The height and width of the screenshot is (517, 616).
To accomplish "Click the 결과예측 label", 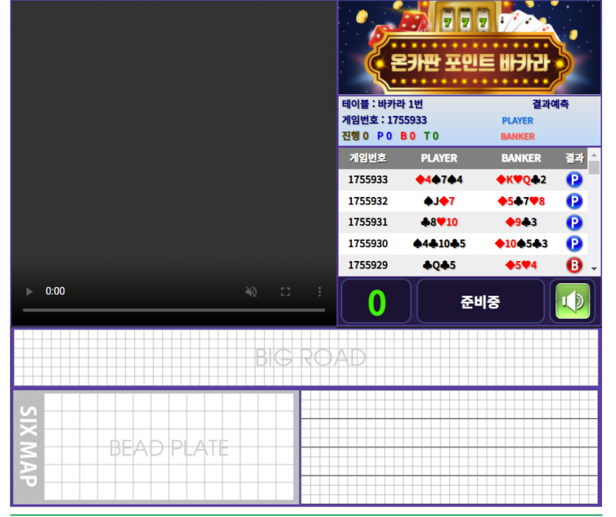I will [550, 104].
